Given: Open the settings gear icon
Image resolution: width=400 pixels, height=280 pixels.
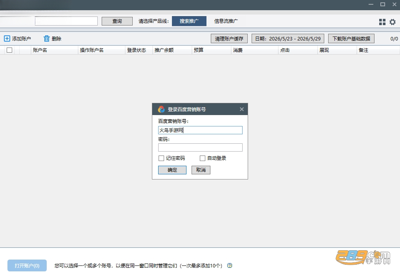Looking at the screenshot, I should [393, 22].
